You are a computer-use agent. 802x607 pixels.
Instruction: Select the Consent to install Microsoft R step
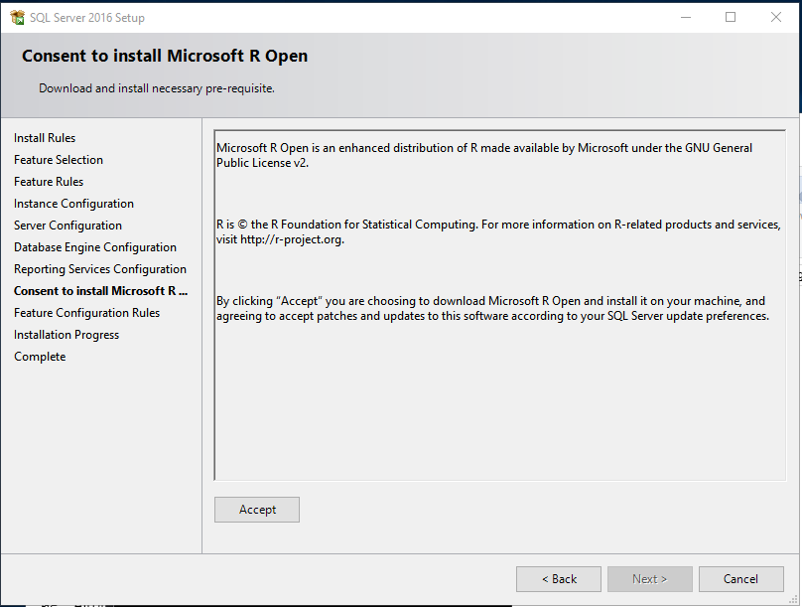pyautogui.click(x=100, y=290)
